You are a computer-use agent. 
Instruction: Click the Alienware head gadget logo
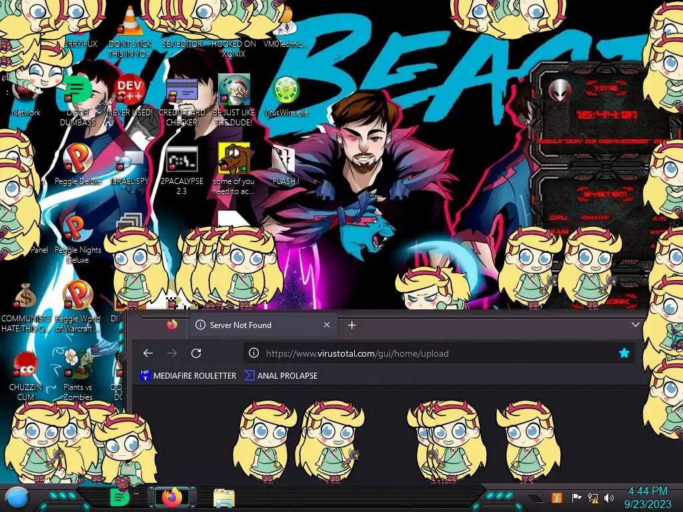click(x=560, y=90)
